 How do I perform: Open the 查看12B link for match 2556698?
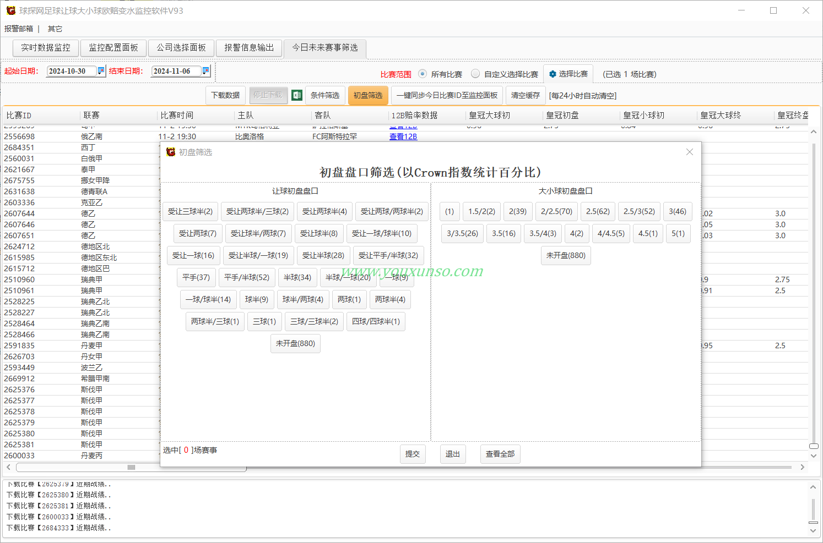[403, 136]
